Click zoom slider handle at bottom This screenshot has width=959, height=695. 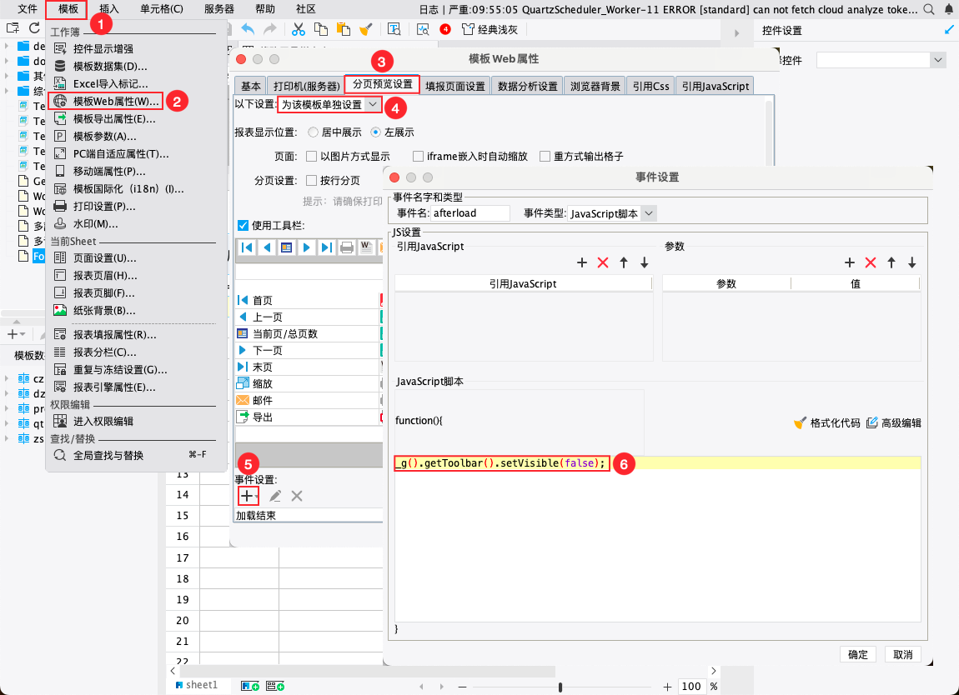(560, 687)
